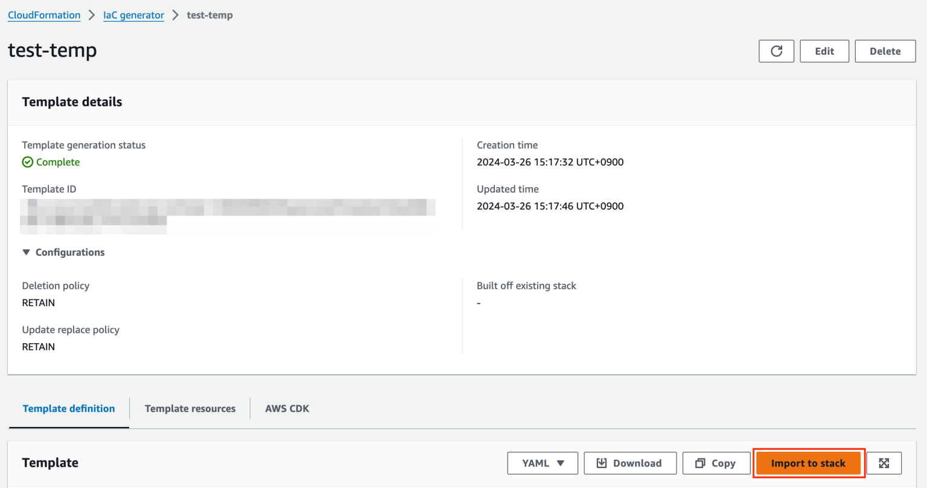Click the test-temp breadcrumb item
Screen dimensions: 927x488
tap(209, 15)
